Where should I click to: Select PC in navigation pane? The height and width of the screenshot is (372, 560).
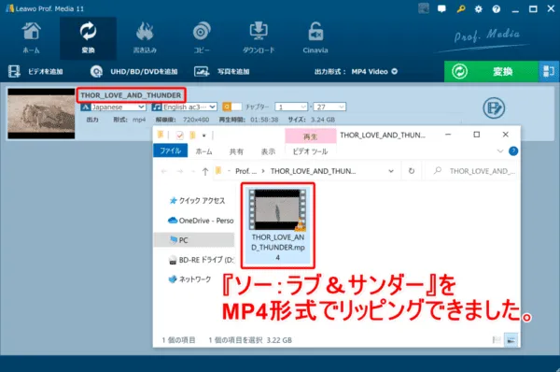point(194,240)
